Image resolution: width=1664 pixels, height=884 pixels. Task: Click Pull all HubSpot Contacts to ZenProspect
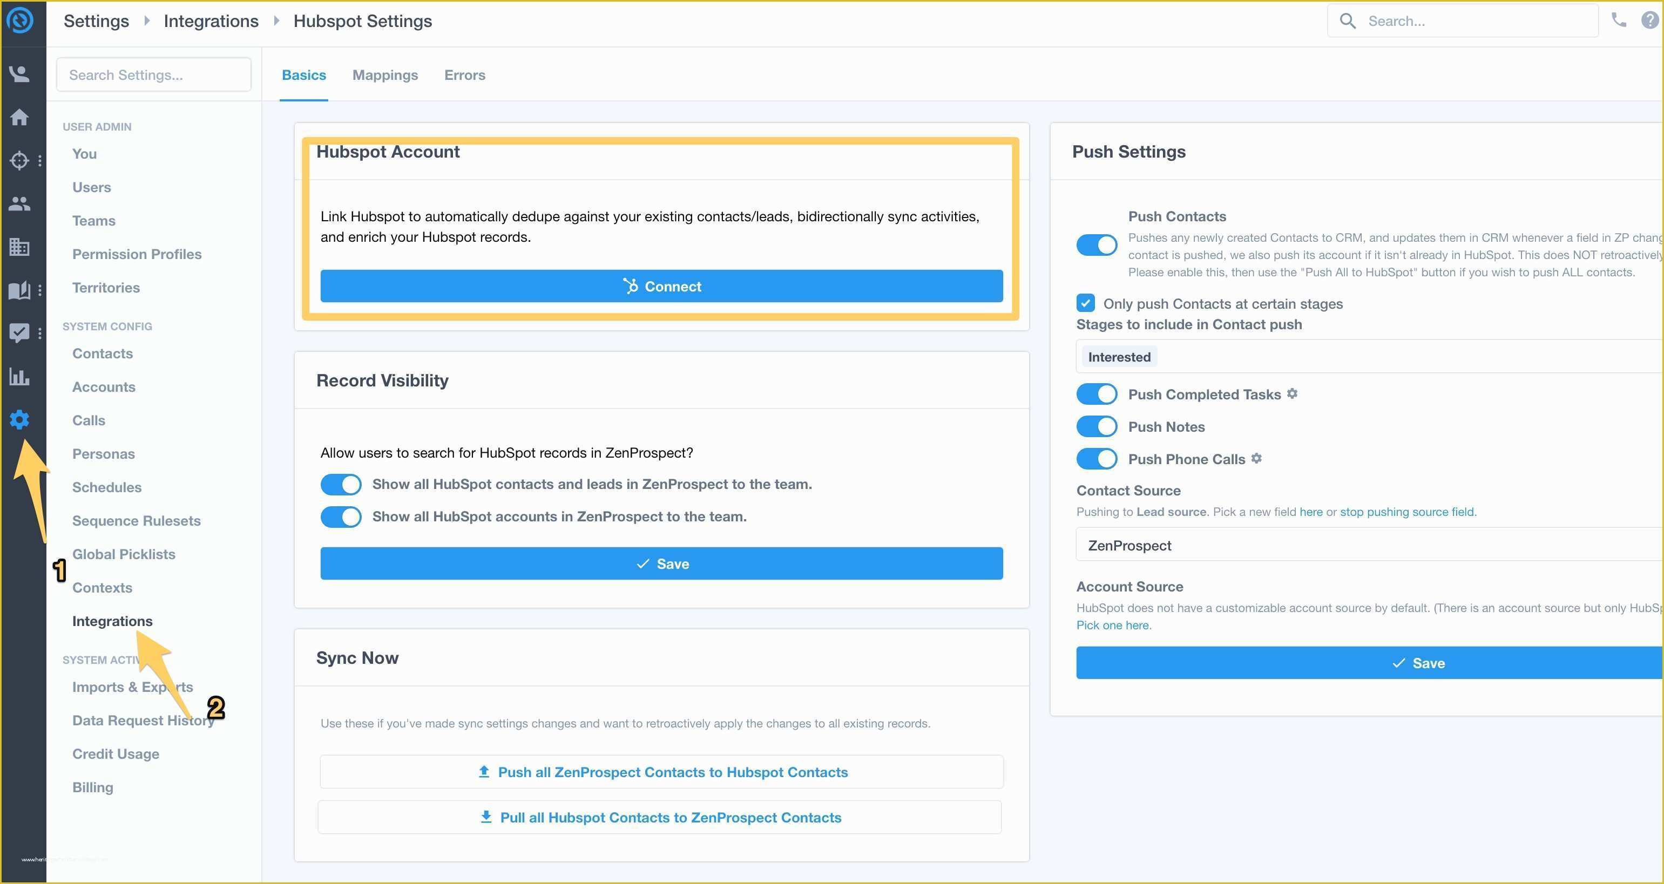[661, 818]
